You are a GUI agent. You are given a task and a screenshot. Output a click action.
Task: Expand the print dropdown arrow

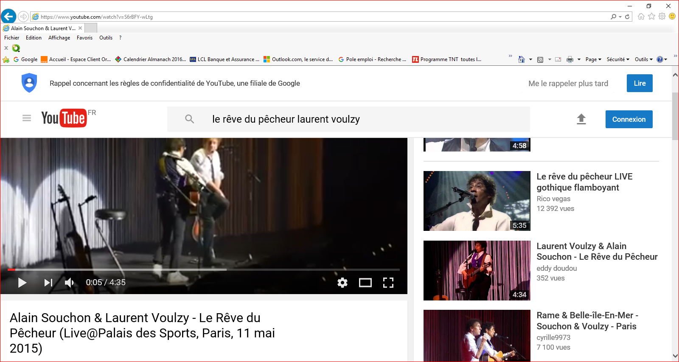579,59
